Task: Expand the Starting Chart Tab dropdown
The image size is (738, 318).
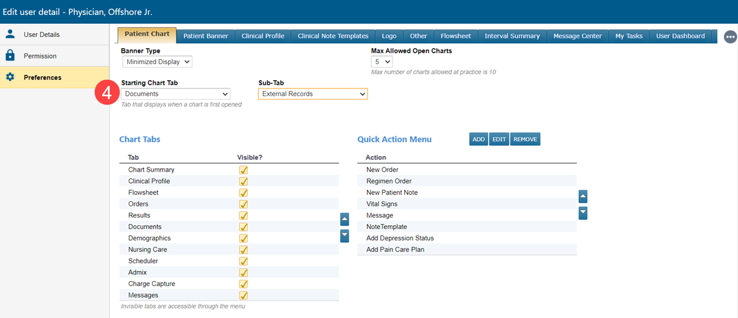Action: tap(176, 94)
